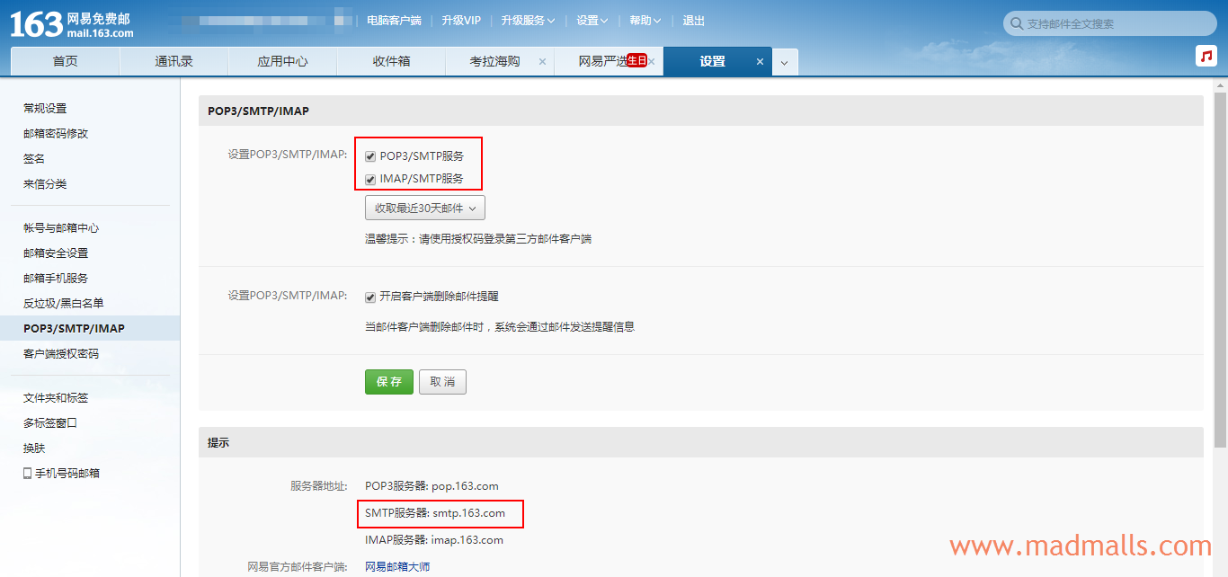Click the magnifier icon in the search box
The height and width of the screenshot is (577, 1228).
click(1017, 23)
